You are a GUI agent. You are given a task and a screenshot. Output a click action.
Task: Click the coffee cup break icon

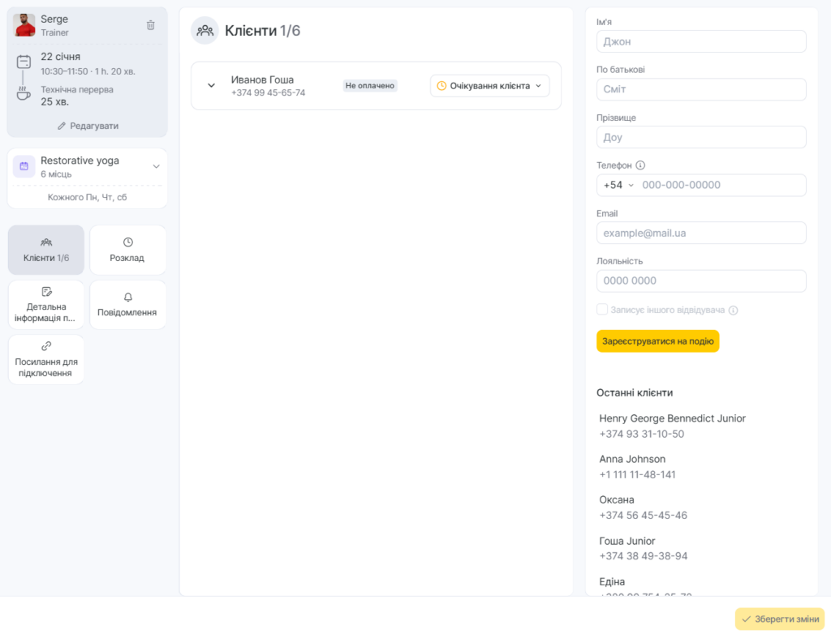coord(24,94)
